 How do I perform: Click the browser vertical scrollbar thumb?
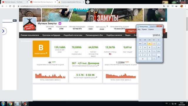(x=187, y=24)
